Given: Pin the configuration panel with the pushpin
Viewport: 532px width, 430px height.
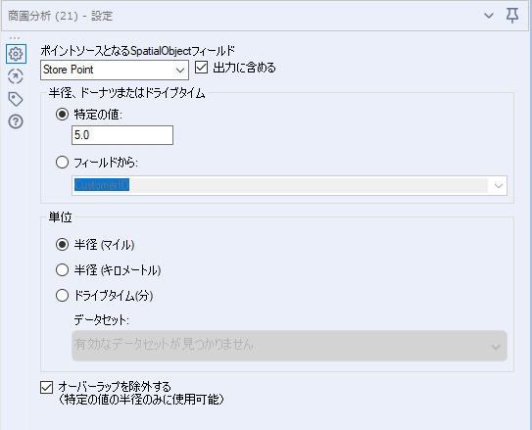Looking at the screenshot, I should pos(512,16).
